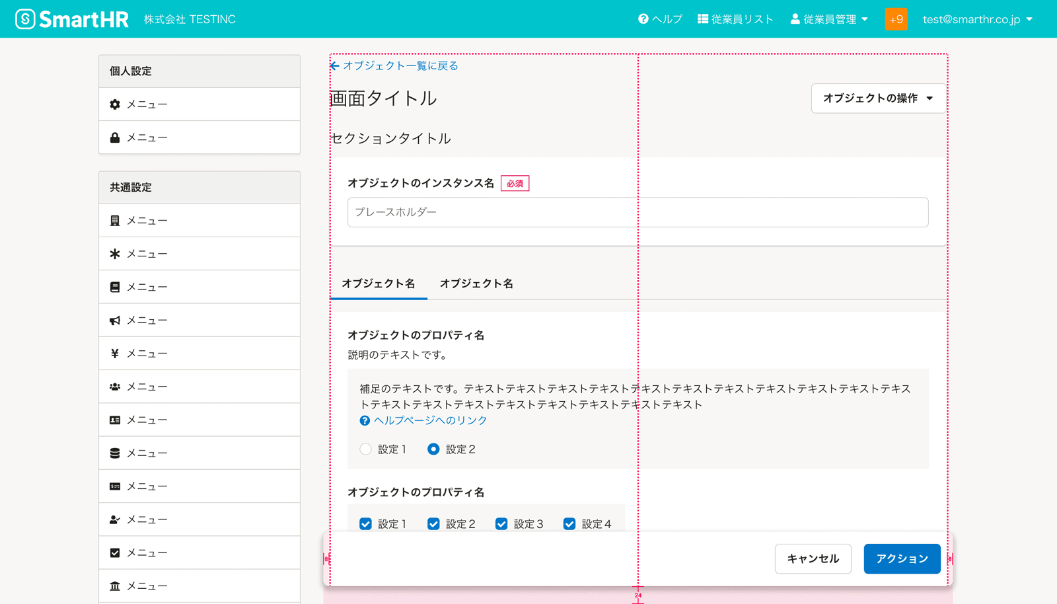Switch to the second オブジェクト名 tab
Viewport: 1057px width, 604px height.
476,283
